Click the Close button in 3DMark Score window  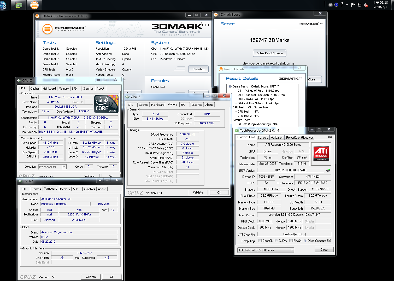314,79
